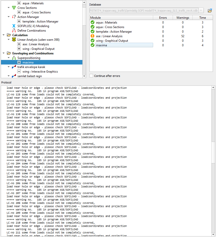Open the Database path dropdown arrow
This screenshot has height=237, width=216.
201,11
